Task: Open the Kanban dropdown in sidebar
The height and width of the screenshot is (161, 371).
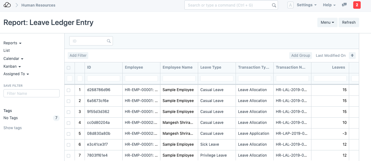Action: pos(12,66)
